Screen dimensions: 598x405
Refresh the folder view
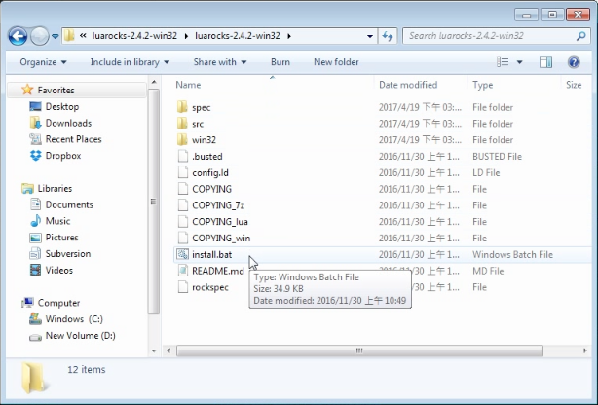click(388, 36)
